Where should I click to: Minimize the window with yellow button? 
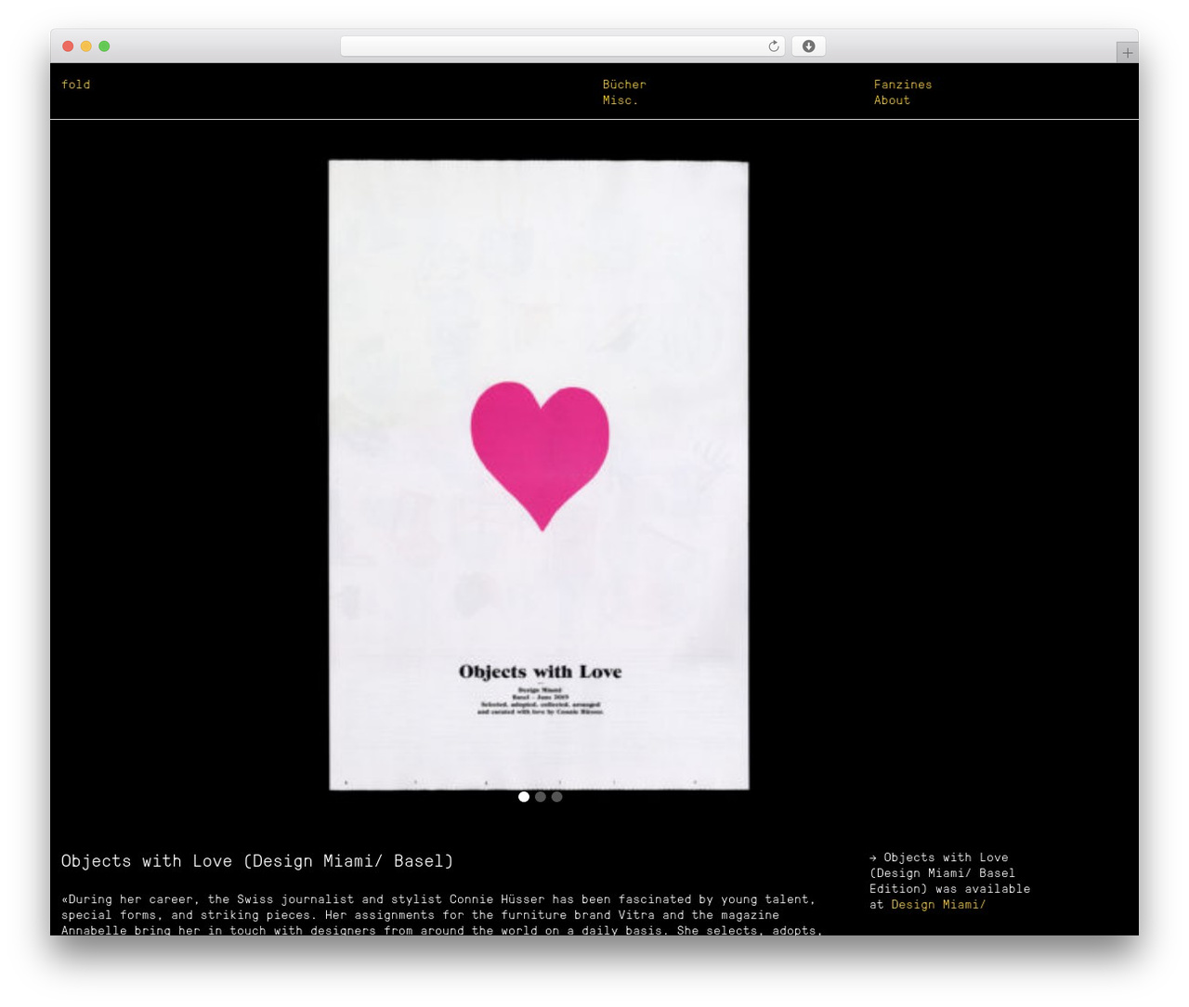coord(86,46)
